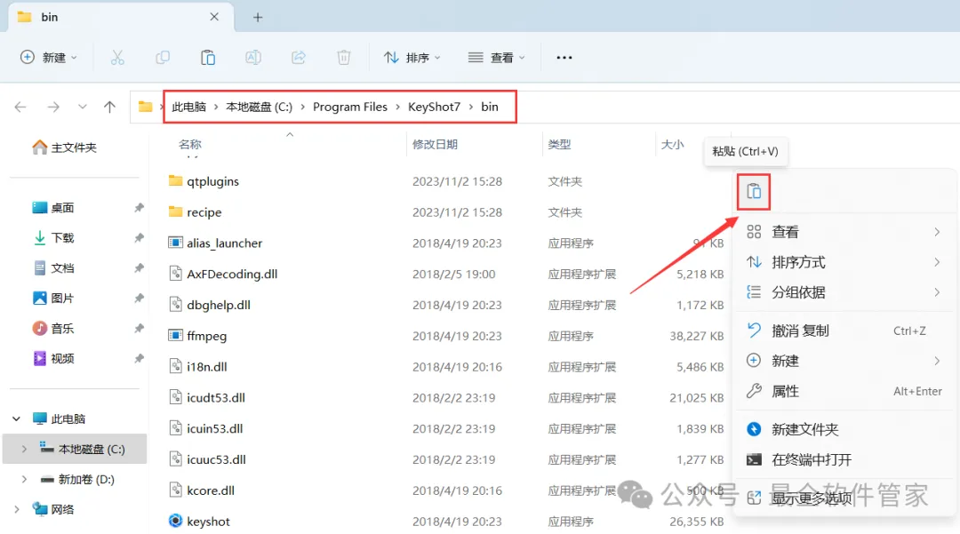Unpin 桌面 using its pin icon
The height and width of the screenshot is (534, 960).
pyautogui.click(x=139, y=208)
